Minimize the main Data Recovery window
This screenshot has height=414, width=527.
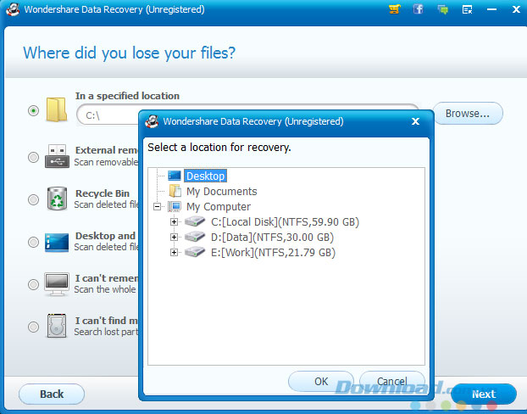point(491,9)
